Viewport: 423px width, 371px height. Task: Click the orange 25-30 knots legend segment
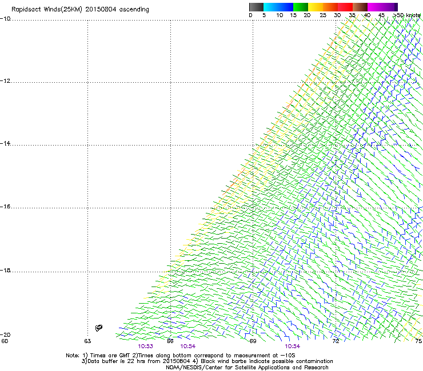click(330, 7)
